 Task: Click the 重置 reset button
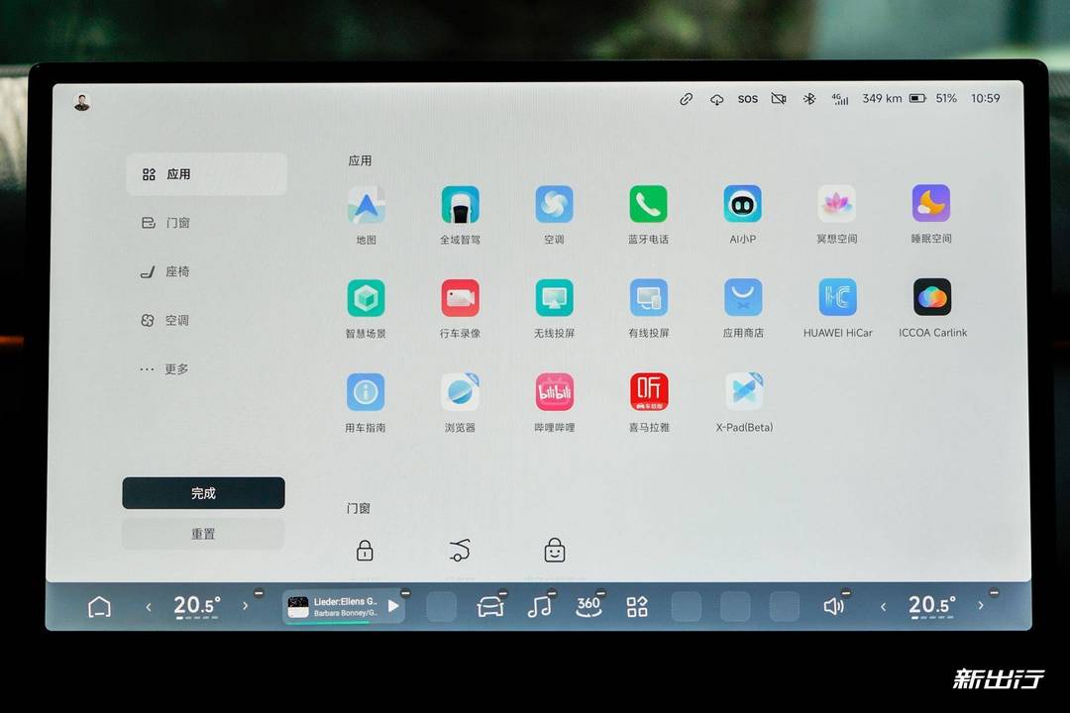203,534
